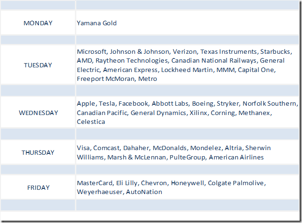The width and height of the screenshot is (302, 223).
Task: Click the FRIDAY row label
Action: [x=38, y=187]
